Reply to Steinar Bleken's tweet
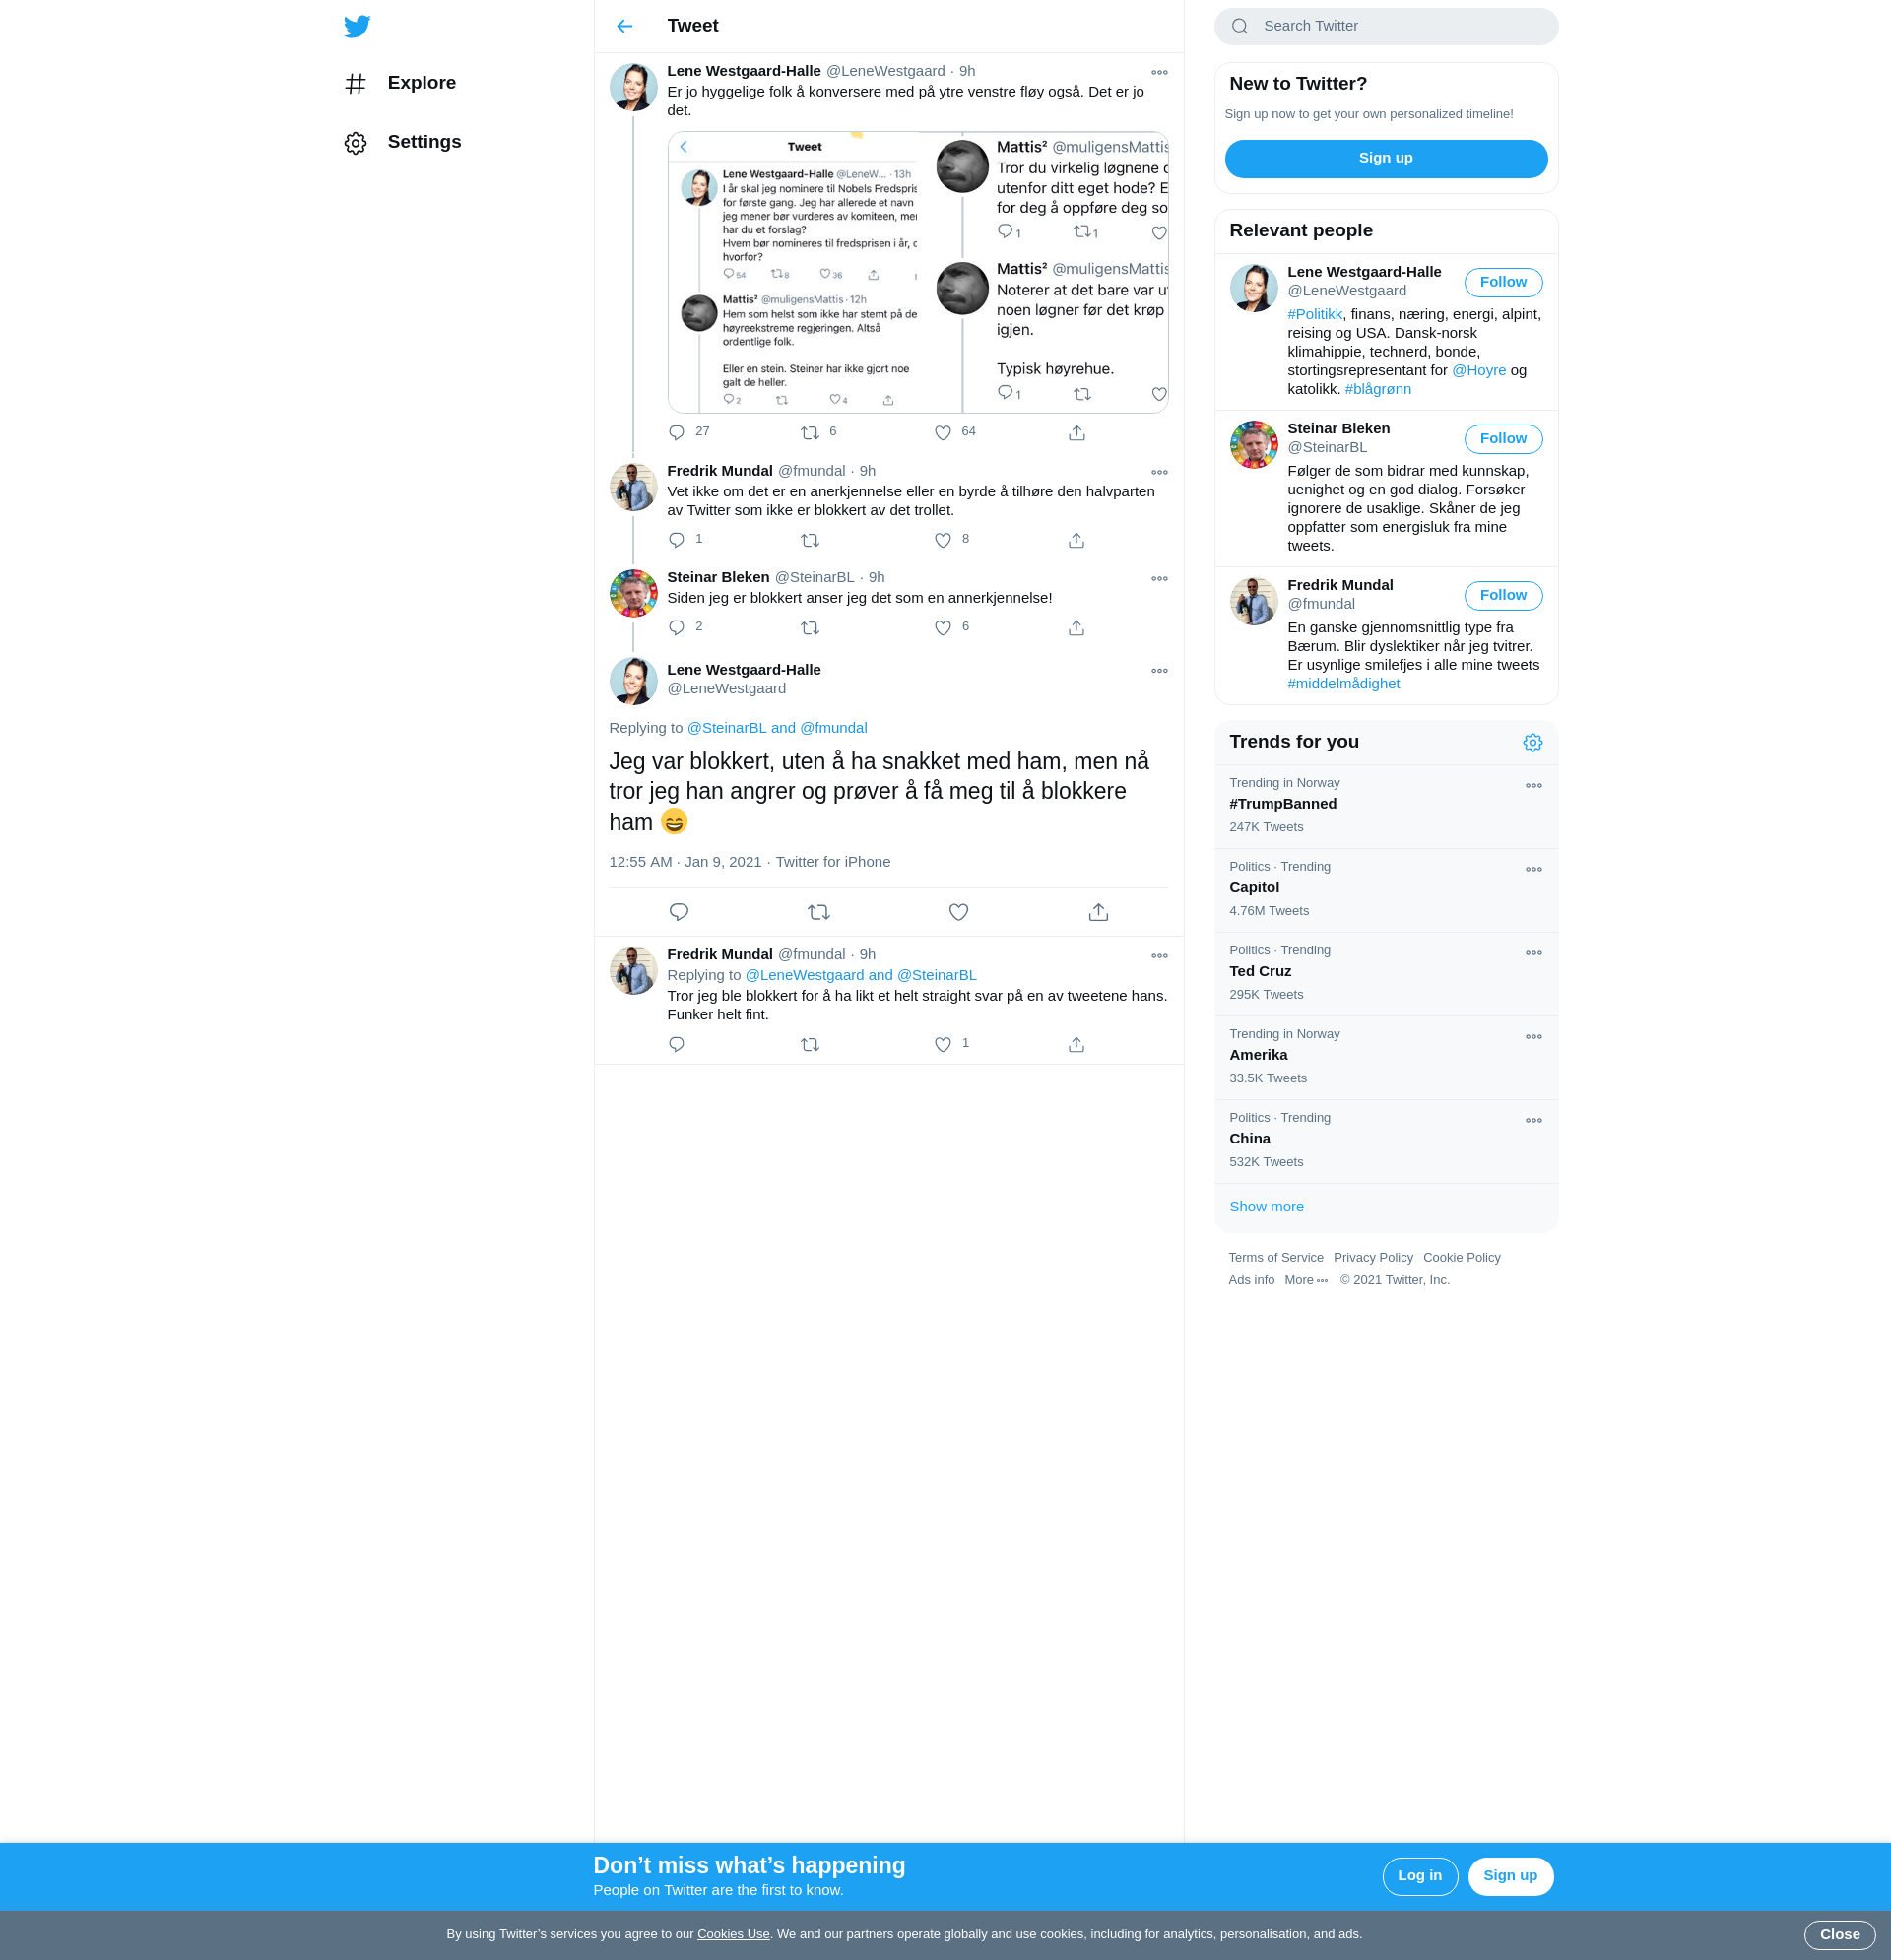 [x=677, y=628]
